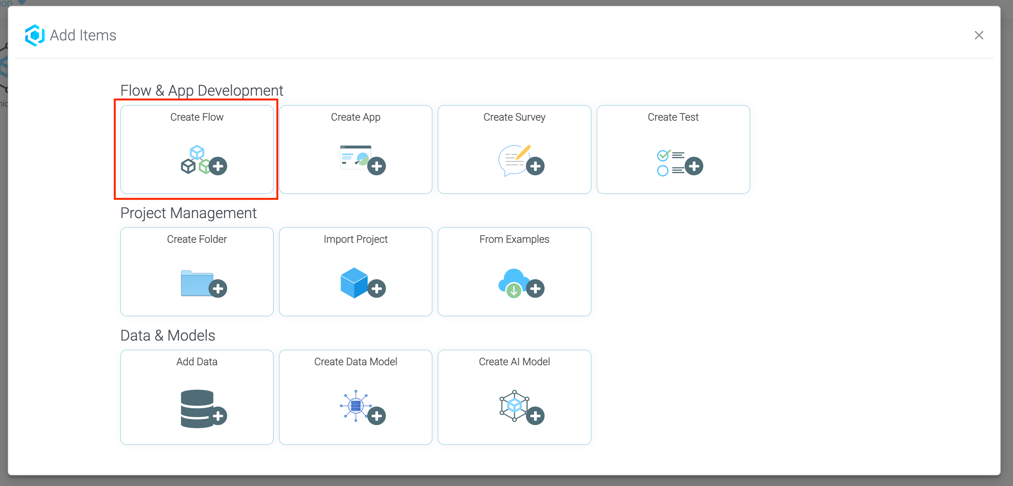Click the Import Project cube icon
Image resolution: width=1013 pixels, height=486 pixels.
[354, 282]
